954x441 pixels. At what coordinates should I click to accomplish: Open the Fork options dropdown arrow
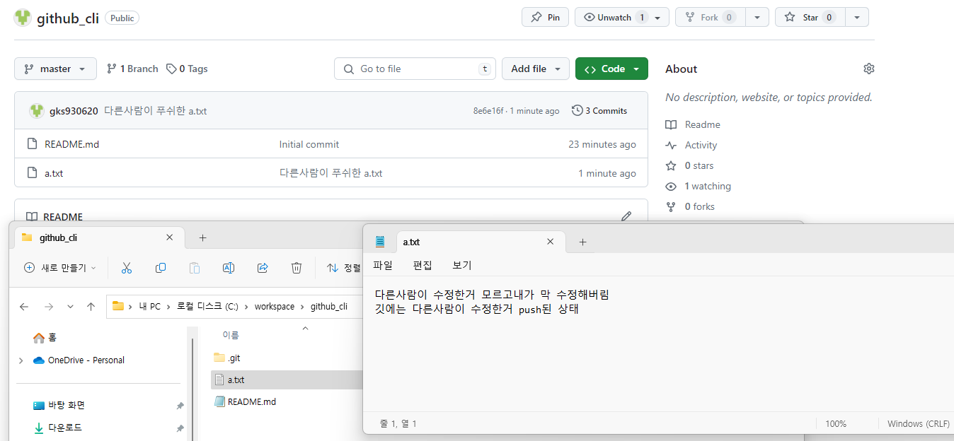pyautogui.click(x=757, y=18)
